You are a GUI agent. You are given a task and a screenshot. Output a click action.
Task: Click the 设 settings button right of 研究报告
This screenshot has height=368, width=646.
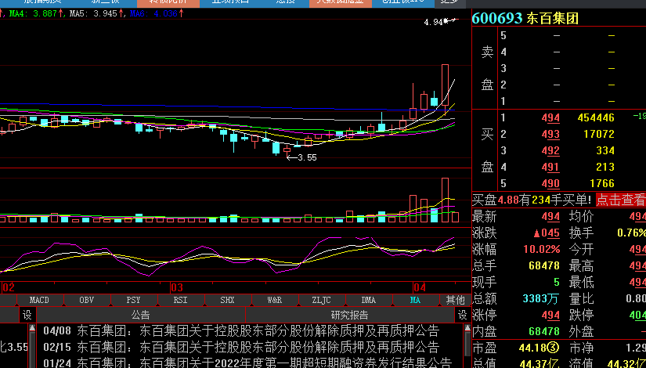(463, 316)
